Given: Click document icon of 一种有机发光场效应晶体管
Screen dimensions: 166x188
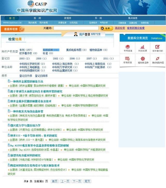Looking at the screenshot, I should (9, 111).
